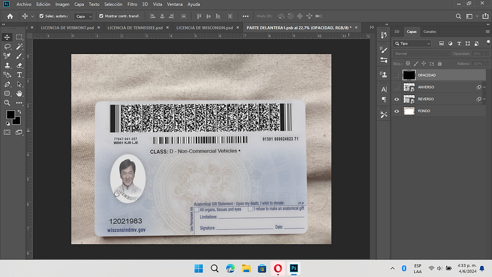Open the tool preset picker arrow
The height and width of the screenshot is (277, 492).
[32, 16]
